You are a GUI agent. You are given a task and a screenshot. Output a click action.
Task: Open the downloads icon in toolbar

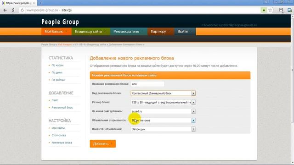pyautogui.click(x=290, y=10)
